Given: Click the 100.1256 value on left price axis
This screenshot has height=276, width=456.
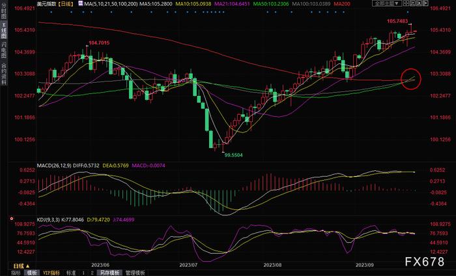Looking at the screenshot, I should click(25, 139).
